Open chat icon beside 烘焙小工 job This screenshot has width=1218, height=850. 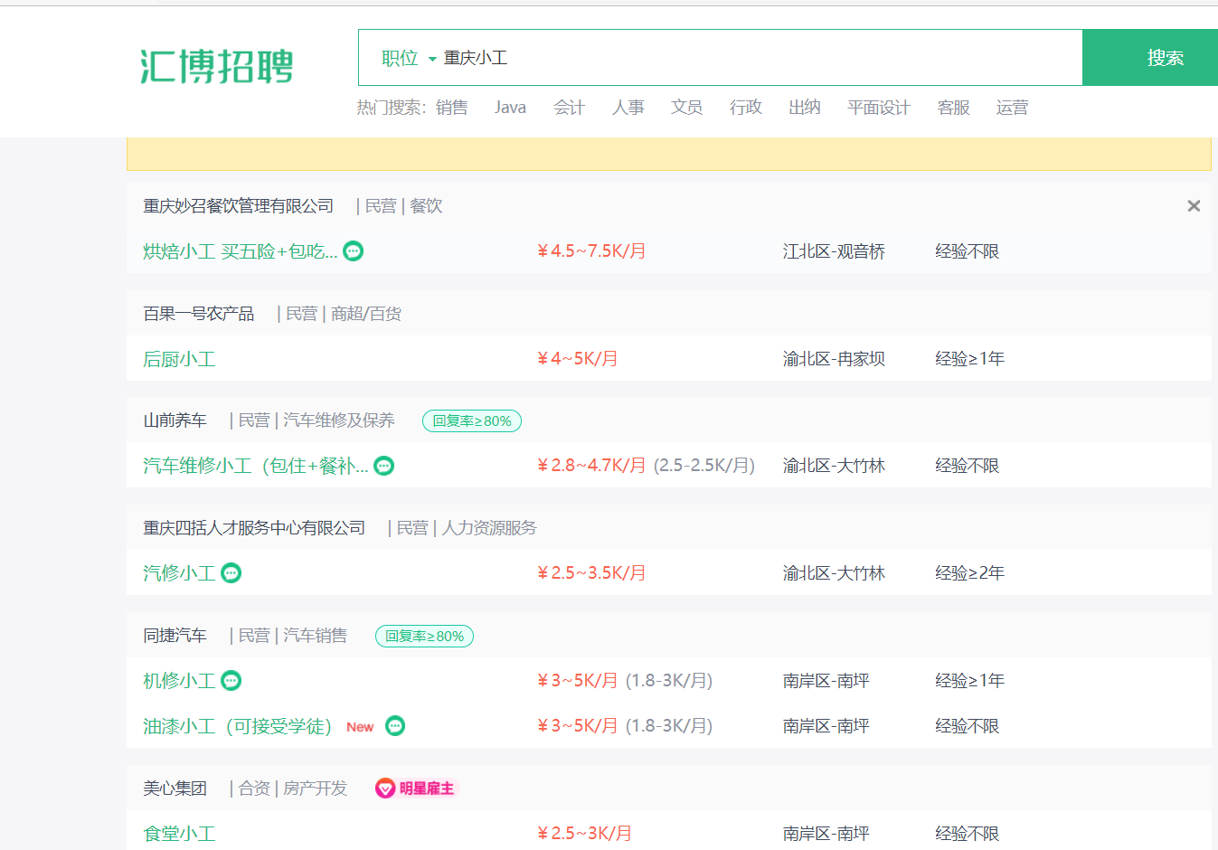354,251
